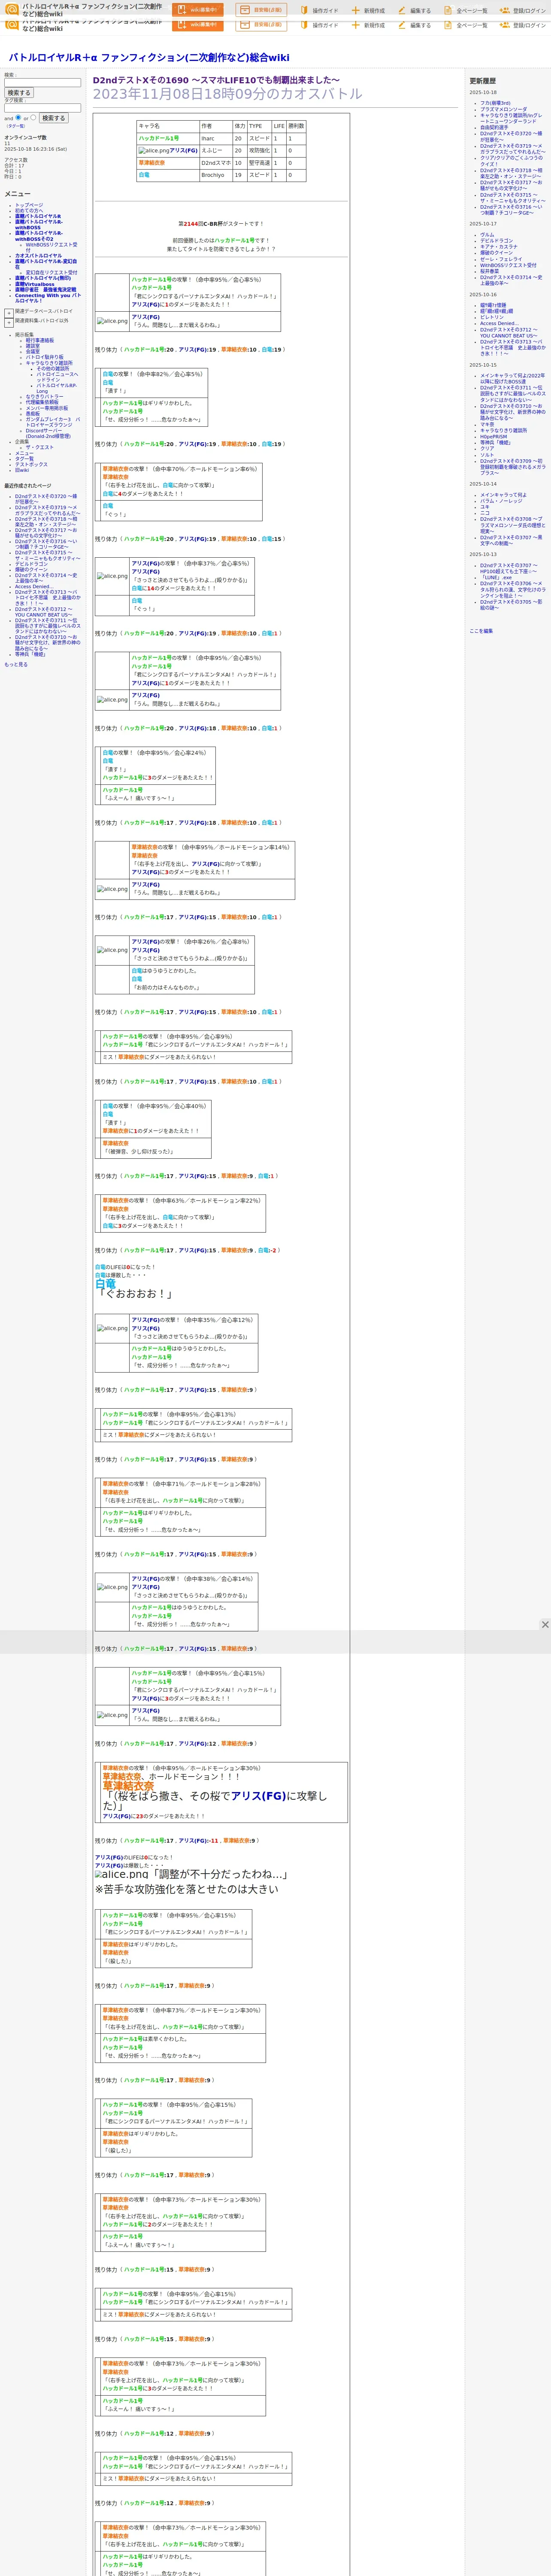Open テストボックス sidebar link
Image resolution: width=551 pixels, height=2576 pixels.
(31, 464)
